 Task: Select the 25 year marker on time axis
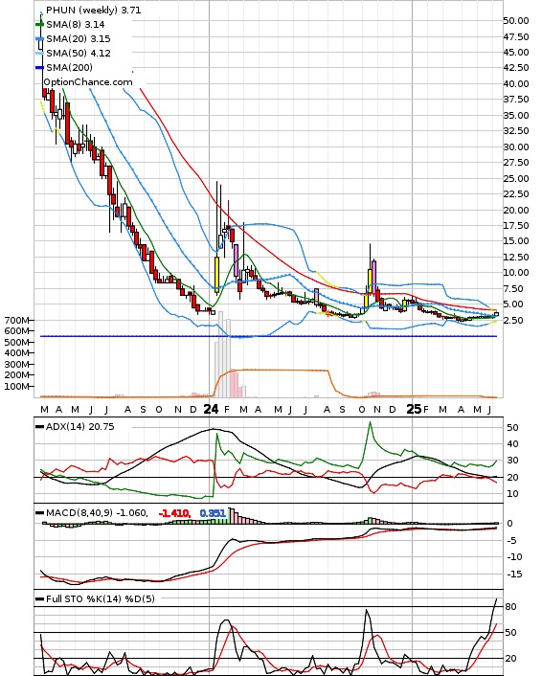coord(414,409)
